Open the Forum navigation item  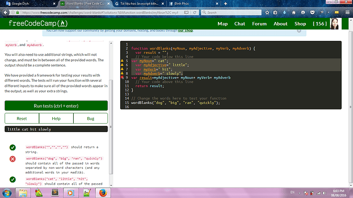coord(259,24)
